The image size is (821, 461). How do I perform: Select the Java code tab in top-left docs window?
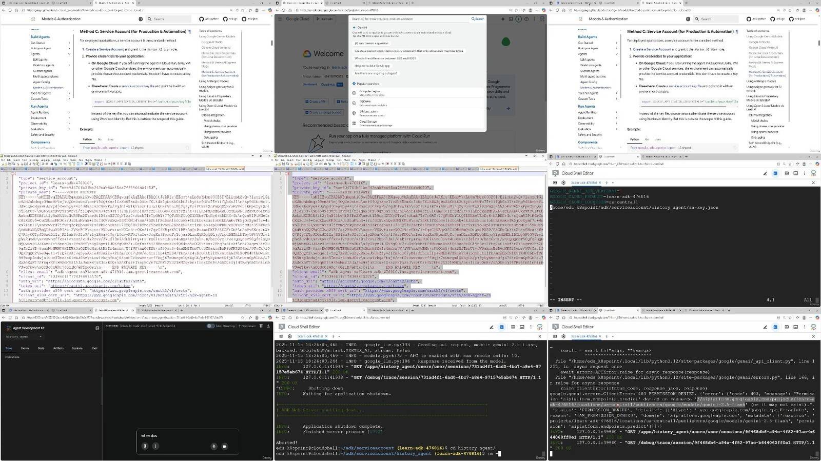[x=110, y=139]
